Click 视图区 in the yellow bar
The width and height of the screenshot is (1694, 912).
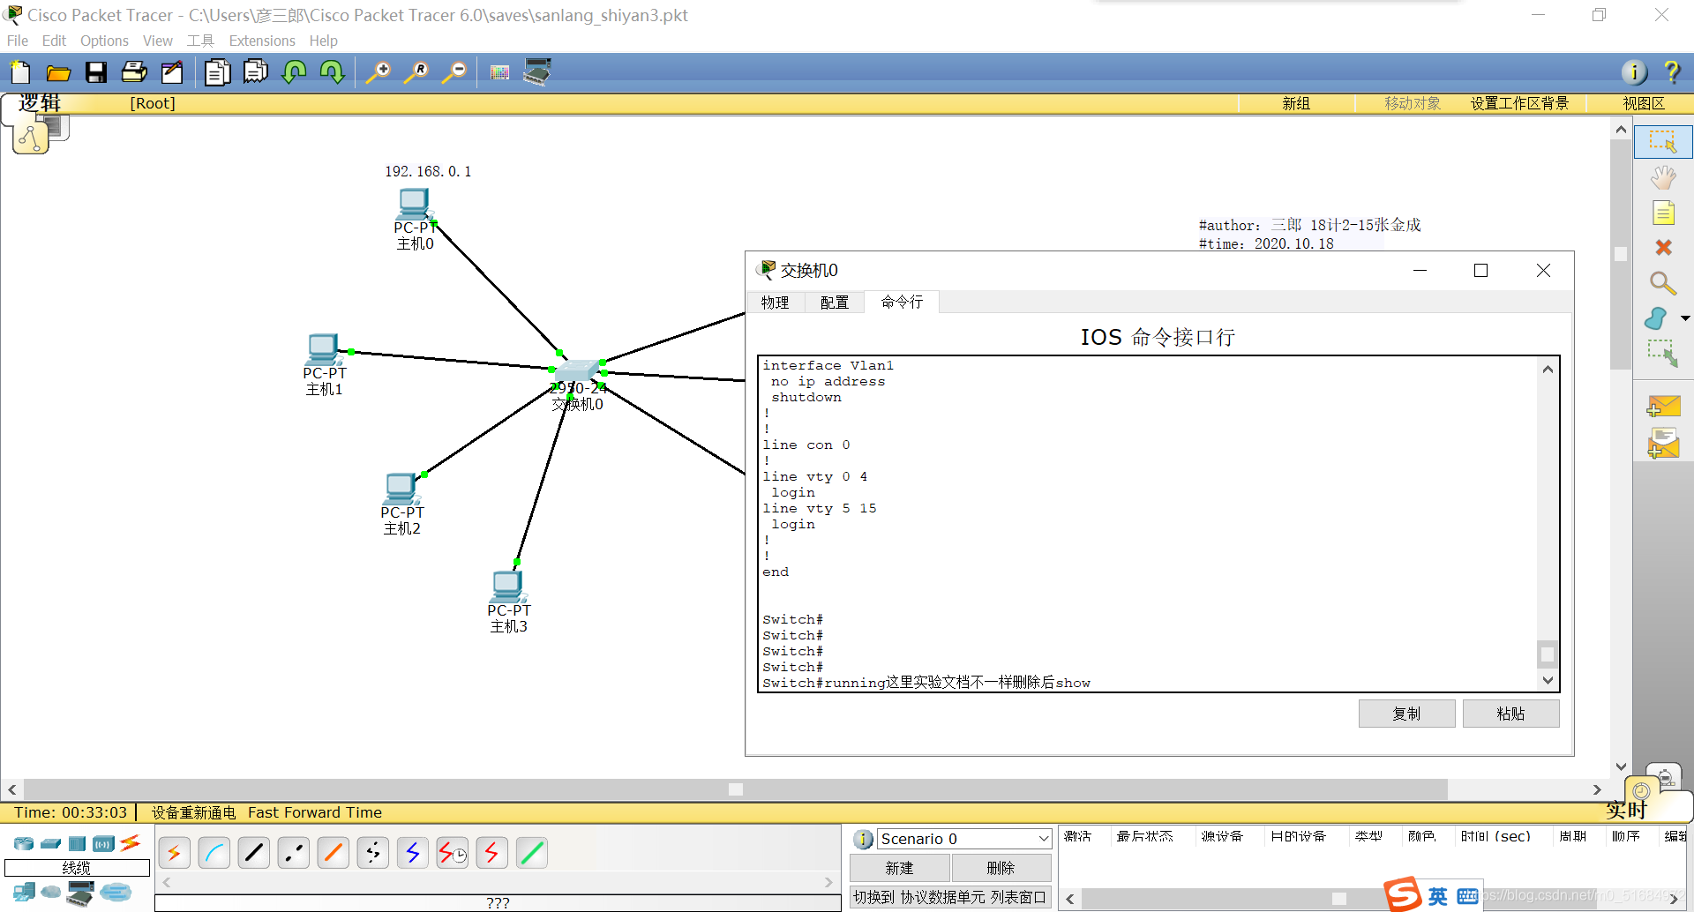[x=1644, y=103]
